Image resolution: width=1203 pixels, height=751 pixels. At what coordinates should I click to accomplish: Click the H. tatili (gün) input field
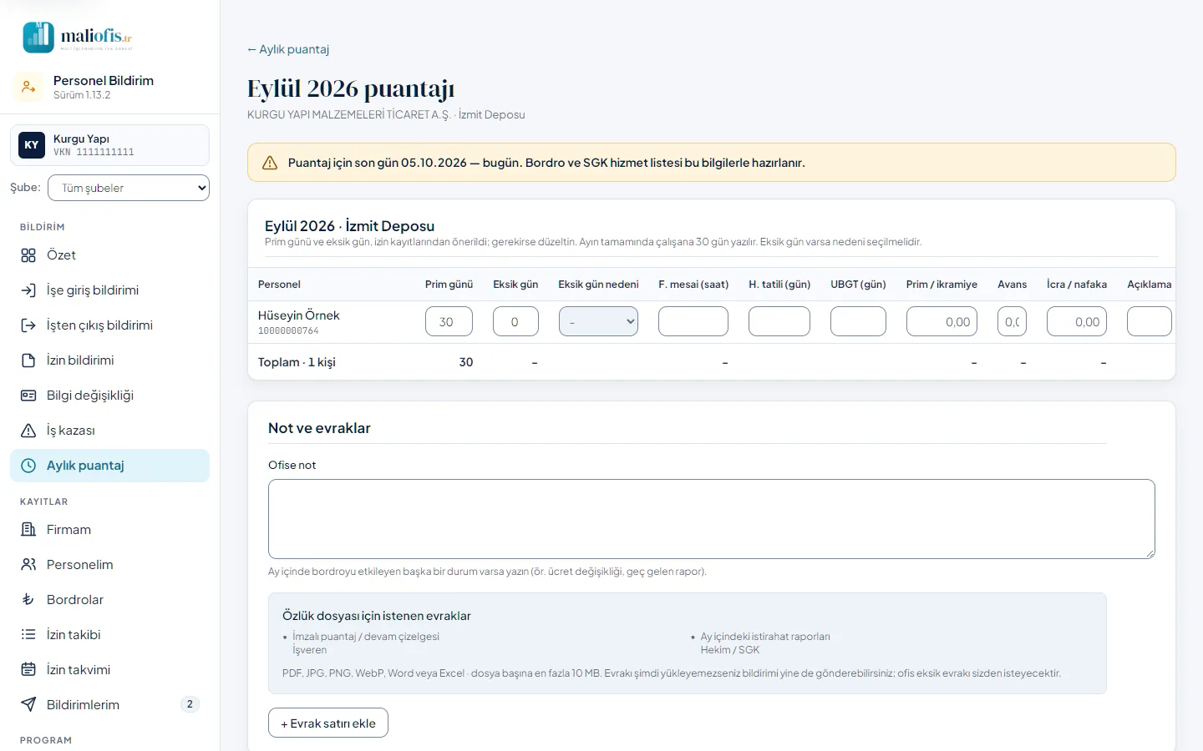[779, 321]
